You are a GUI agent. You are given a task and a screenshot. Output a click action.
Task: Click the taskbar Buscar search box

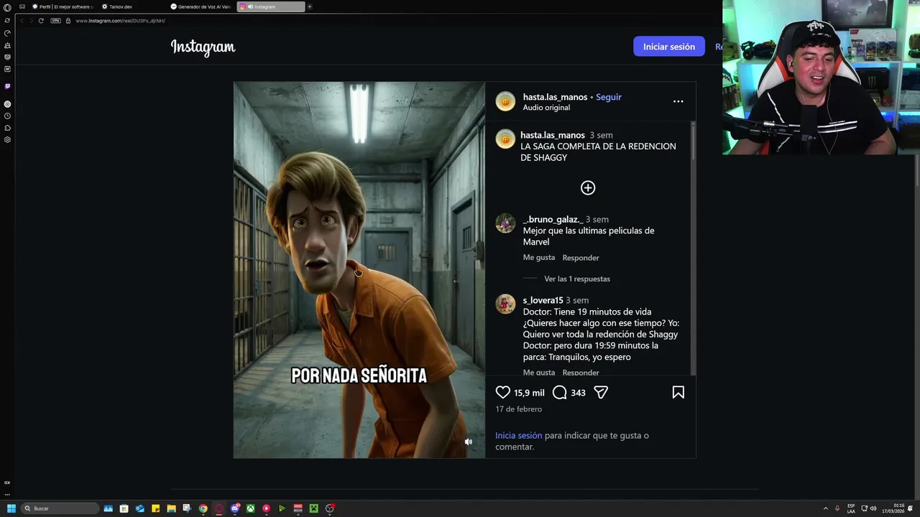(60, 508)
